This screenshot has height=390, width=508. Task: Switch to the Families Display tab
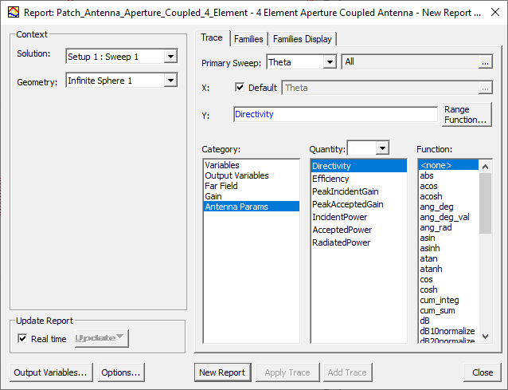tap(303, 39)
